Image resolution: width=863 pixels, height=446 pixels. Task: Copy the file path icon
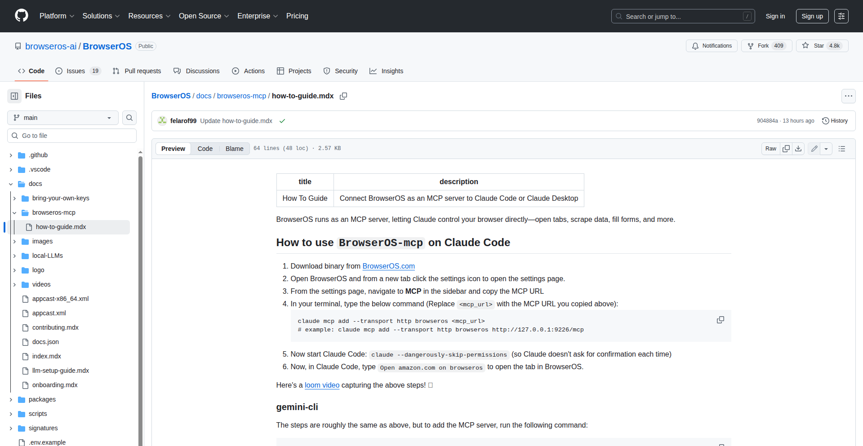point(343,96)
